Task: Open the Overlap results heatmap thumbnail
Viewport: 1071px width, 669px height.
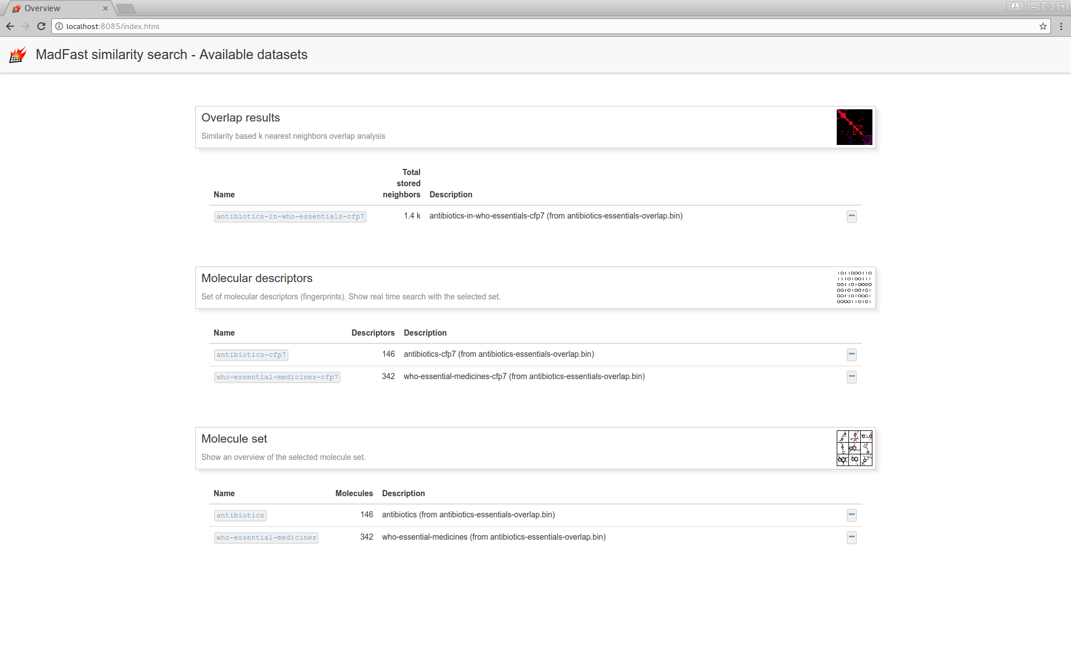Action: click(854, 127)
